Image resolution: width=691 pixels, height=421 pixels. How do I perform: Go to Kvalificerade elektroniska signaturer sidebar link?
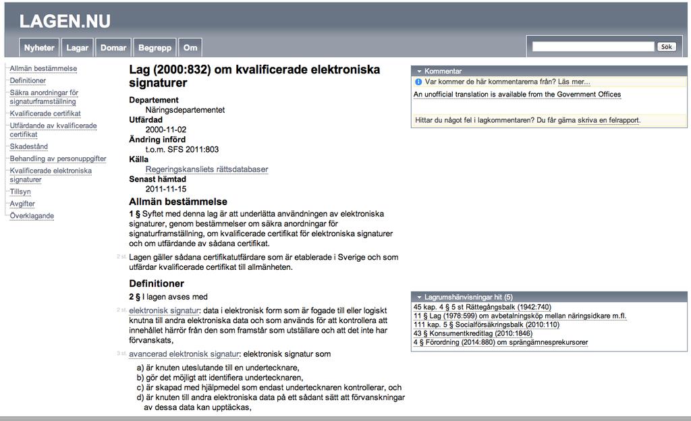point(51,175)
